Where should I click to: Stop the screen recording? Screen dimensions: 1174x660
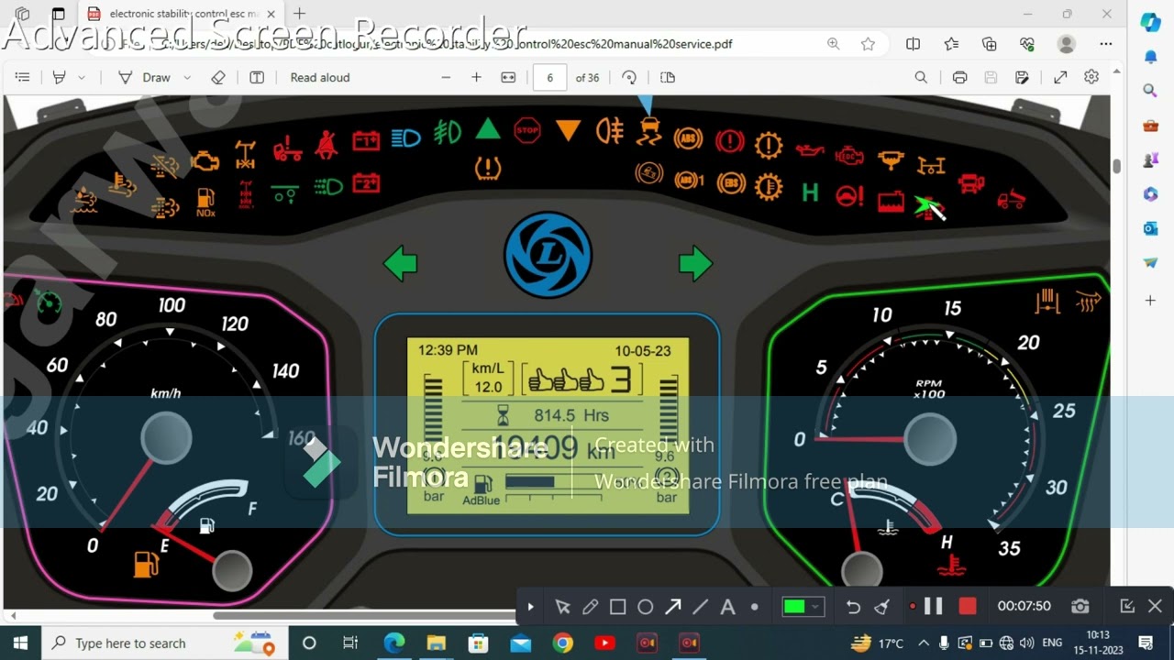click(967, 606)
